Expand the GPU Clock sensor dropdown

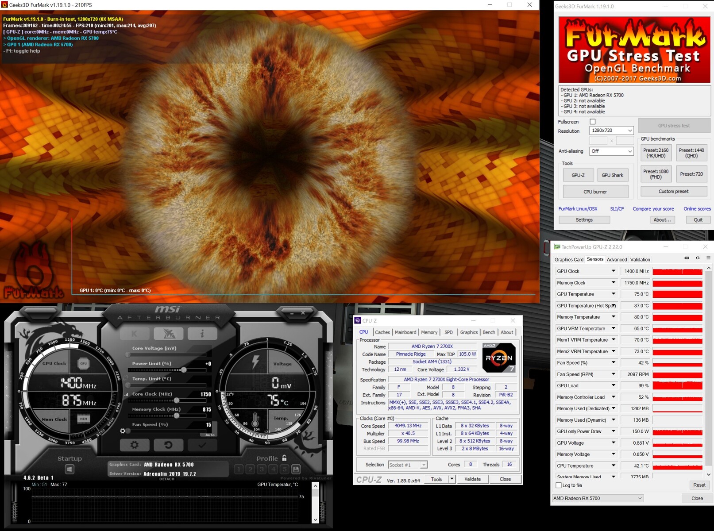tap(614, 271)
